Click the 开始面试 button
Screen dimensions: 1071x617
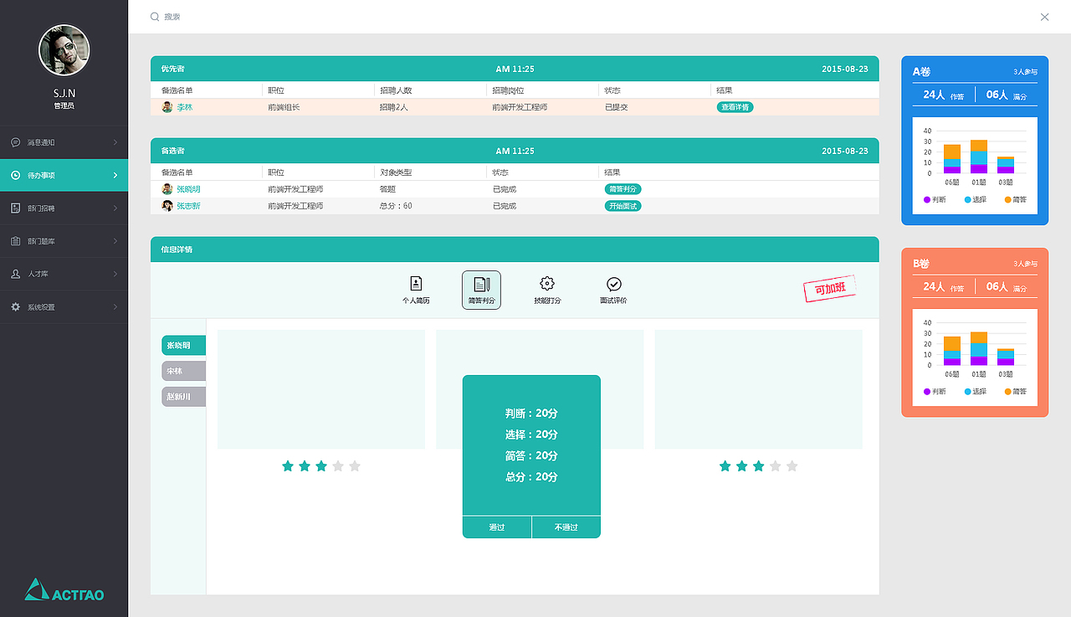(x=623, y=206)
